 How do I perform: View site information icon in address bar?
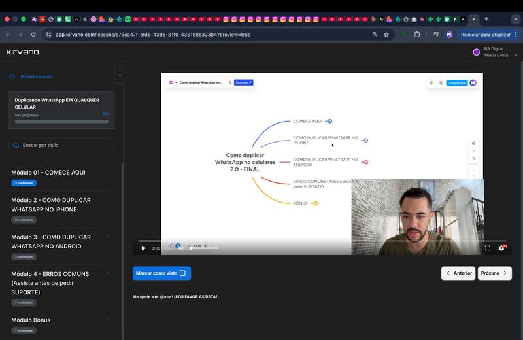[48, 35]
